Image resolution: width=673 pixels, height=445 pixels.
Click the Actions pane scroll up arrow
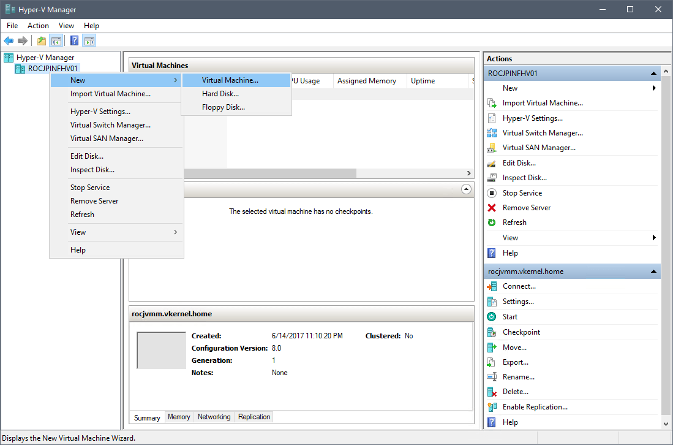click(666, 71)
